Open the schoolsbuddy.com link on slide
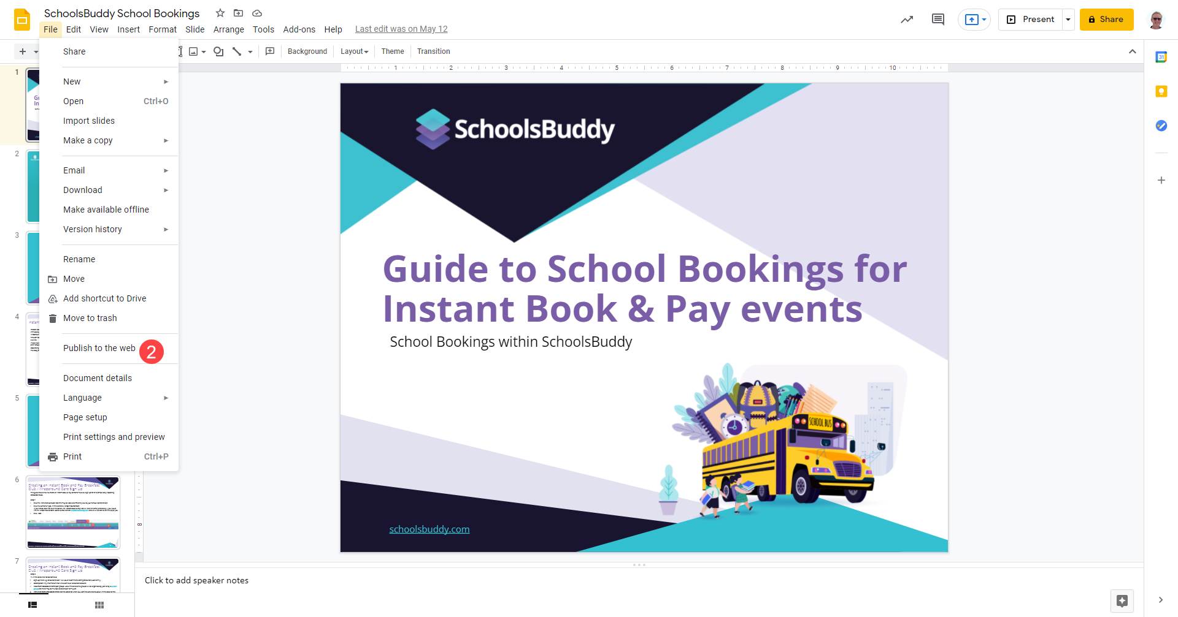 429,529
